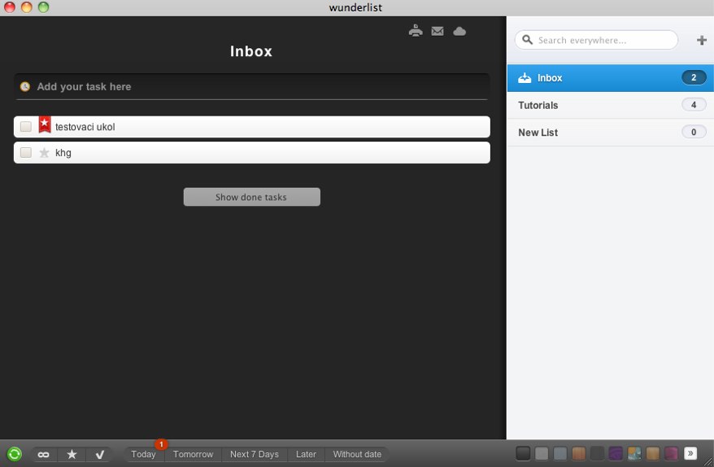Open the Without date filter

[357, 454]
